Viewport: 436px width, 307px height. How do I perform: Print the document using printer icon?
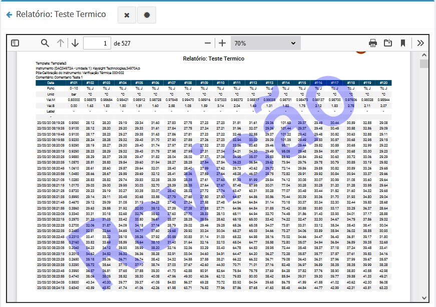(x=373, y=43)
